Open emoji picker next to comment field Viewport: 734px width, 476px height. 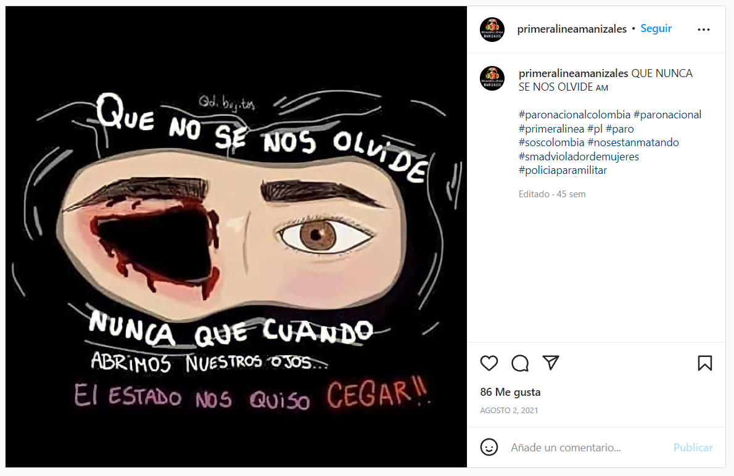point(489,447)
